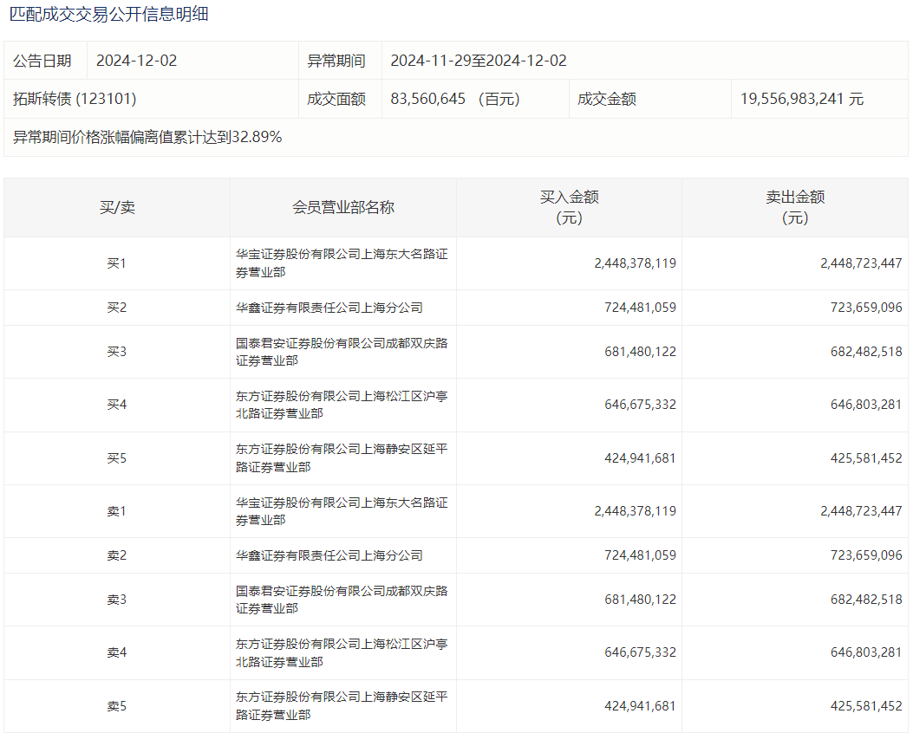The height and width of the screenshot is (733, 913).
Task: Click the 买入金额 (元) column header
Action: tap(569, 207)
